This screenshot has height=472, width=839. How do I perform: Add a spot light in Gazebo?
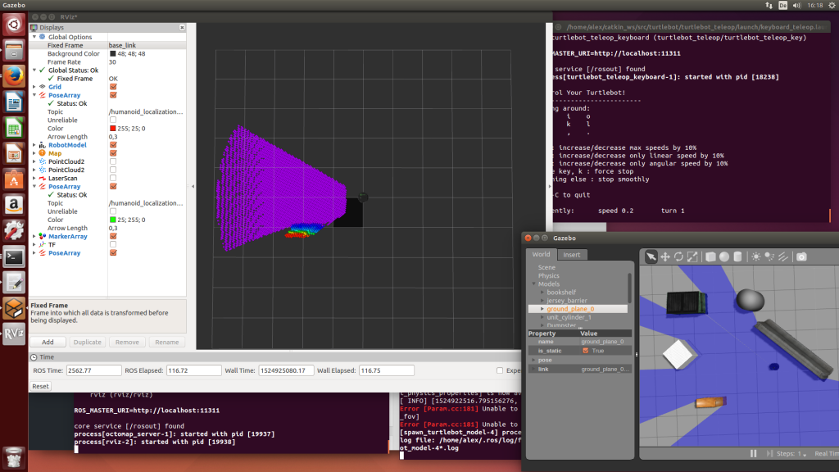[x=769, y=256]
